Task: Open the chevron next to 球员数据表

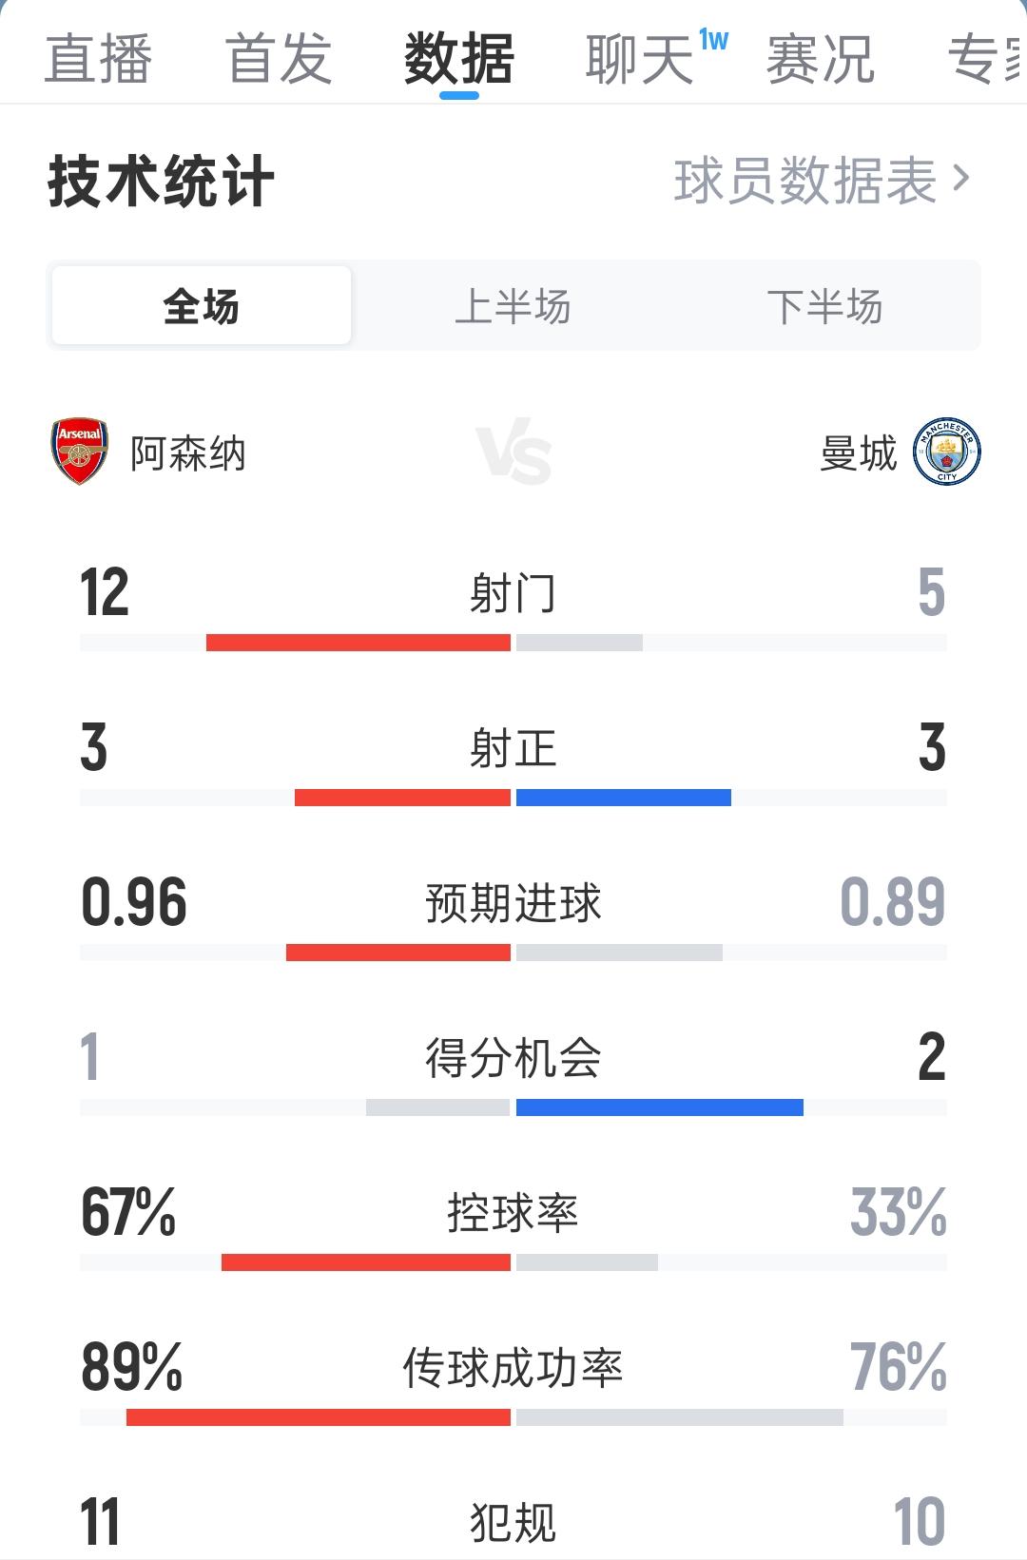Action: pos(961,178)
